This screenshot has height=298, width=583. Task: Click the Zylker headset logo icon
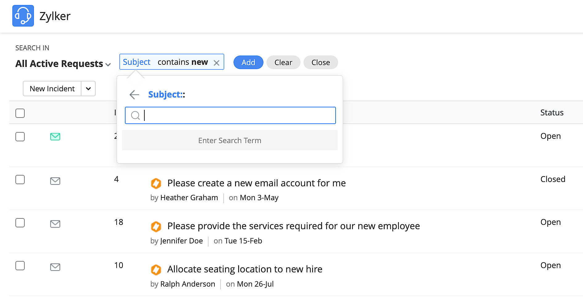point(23,16)
